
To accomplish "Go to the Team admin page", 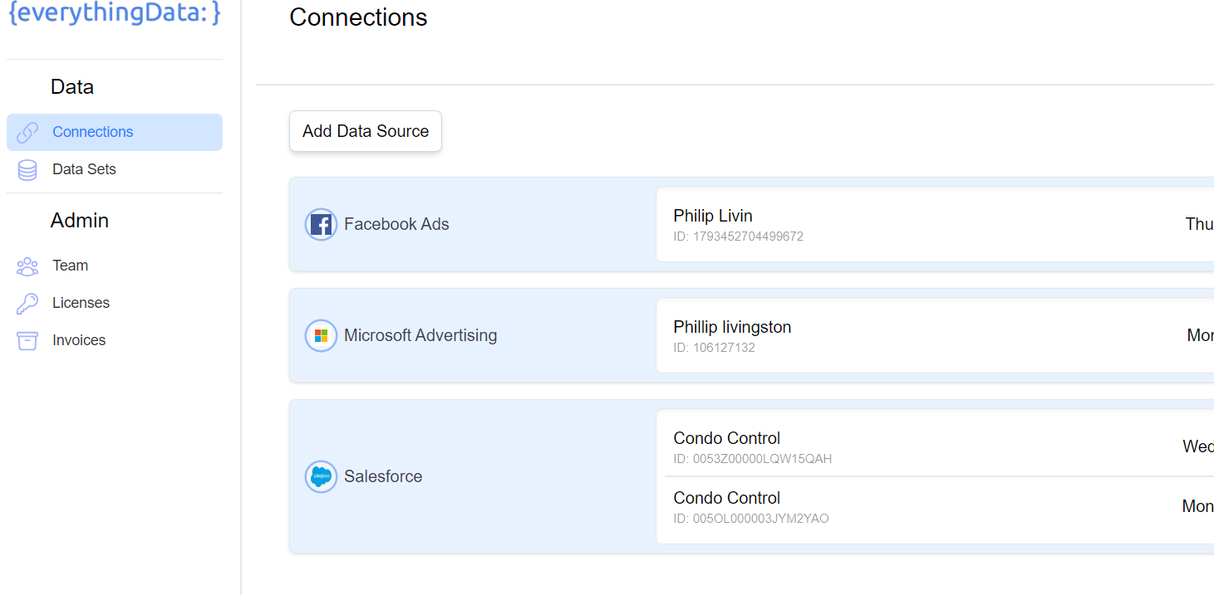I will [x=70, y=266].
